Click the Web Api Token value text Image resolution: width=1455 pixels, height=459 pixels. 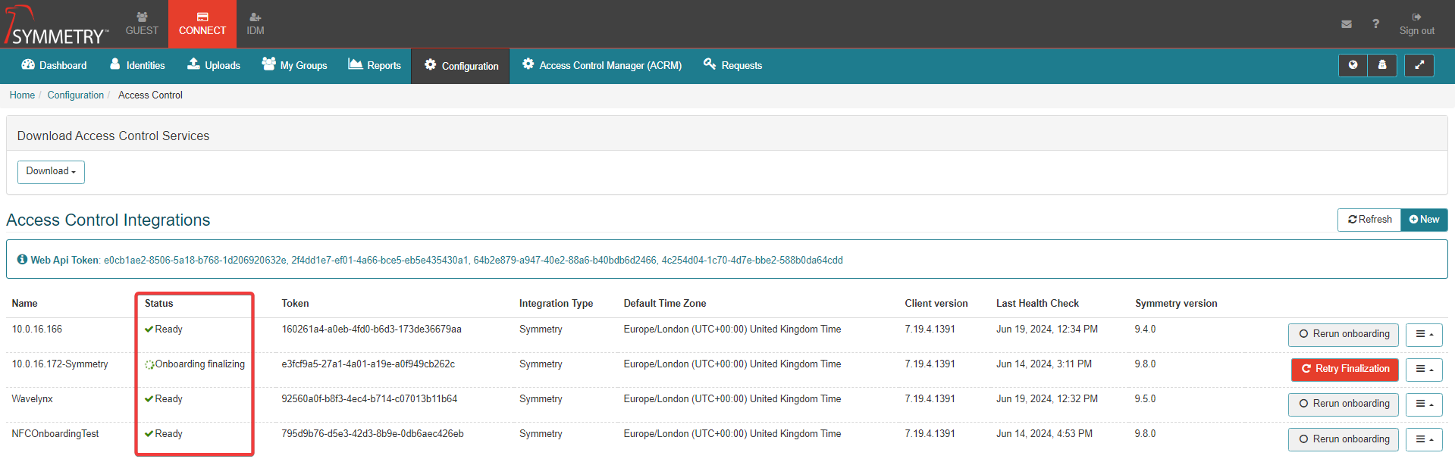[473, 260]
